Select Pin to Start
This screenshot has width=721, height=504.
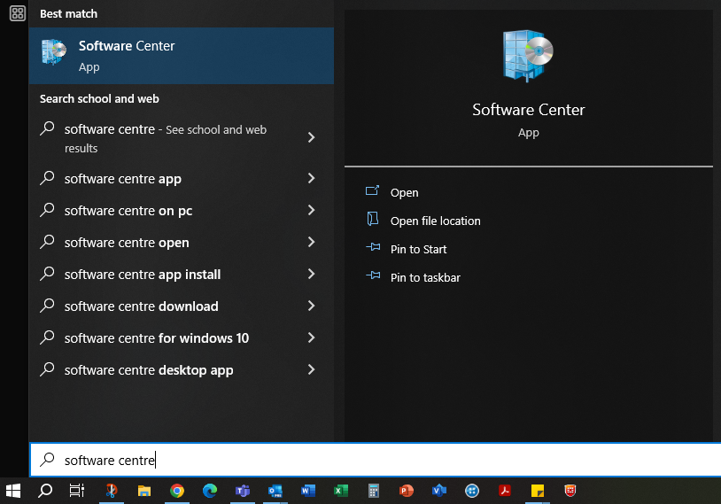418,249
